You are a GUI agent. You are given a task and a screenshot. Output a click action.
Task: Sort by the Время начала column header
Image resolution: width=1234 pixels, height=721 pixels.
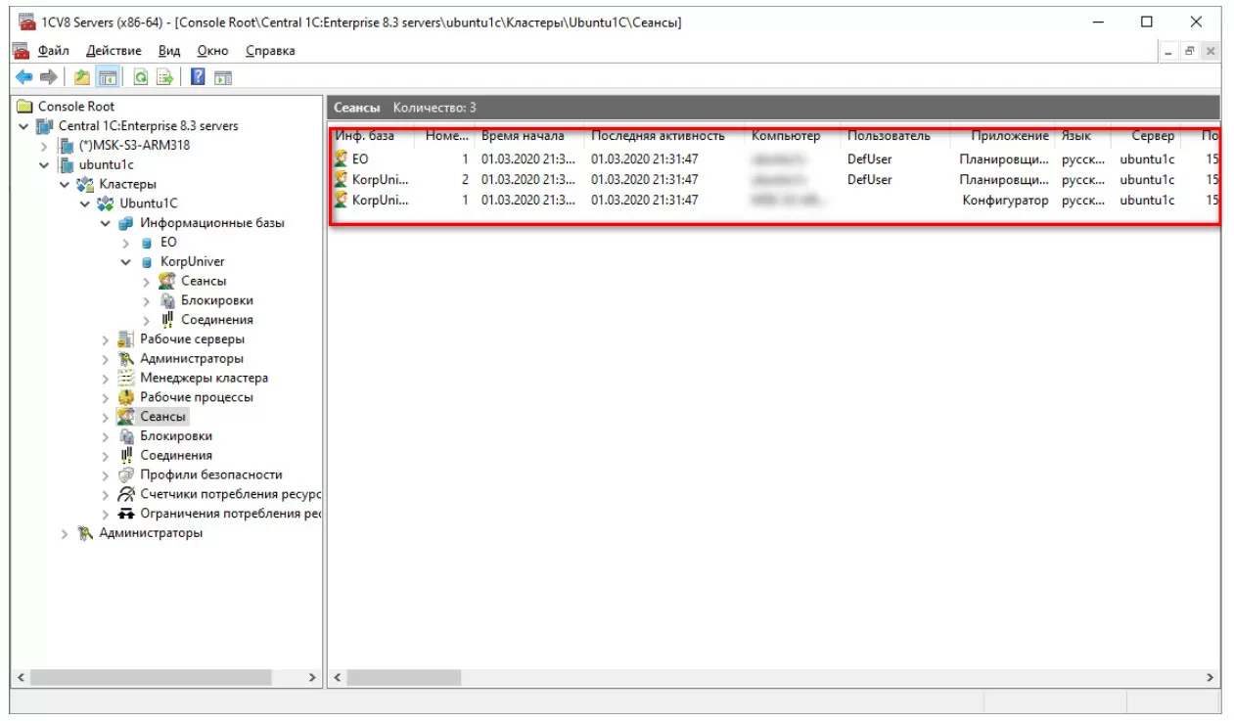(x=529, y=136)
